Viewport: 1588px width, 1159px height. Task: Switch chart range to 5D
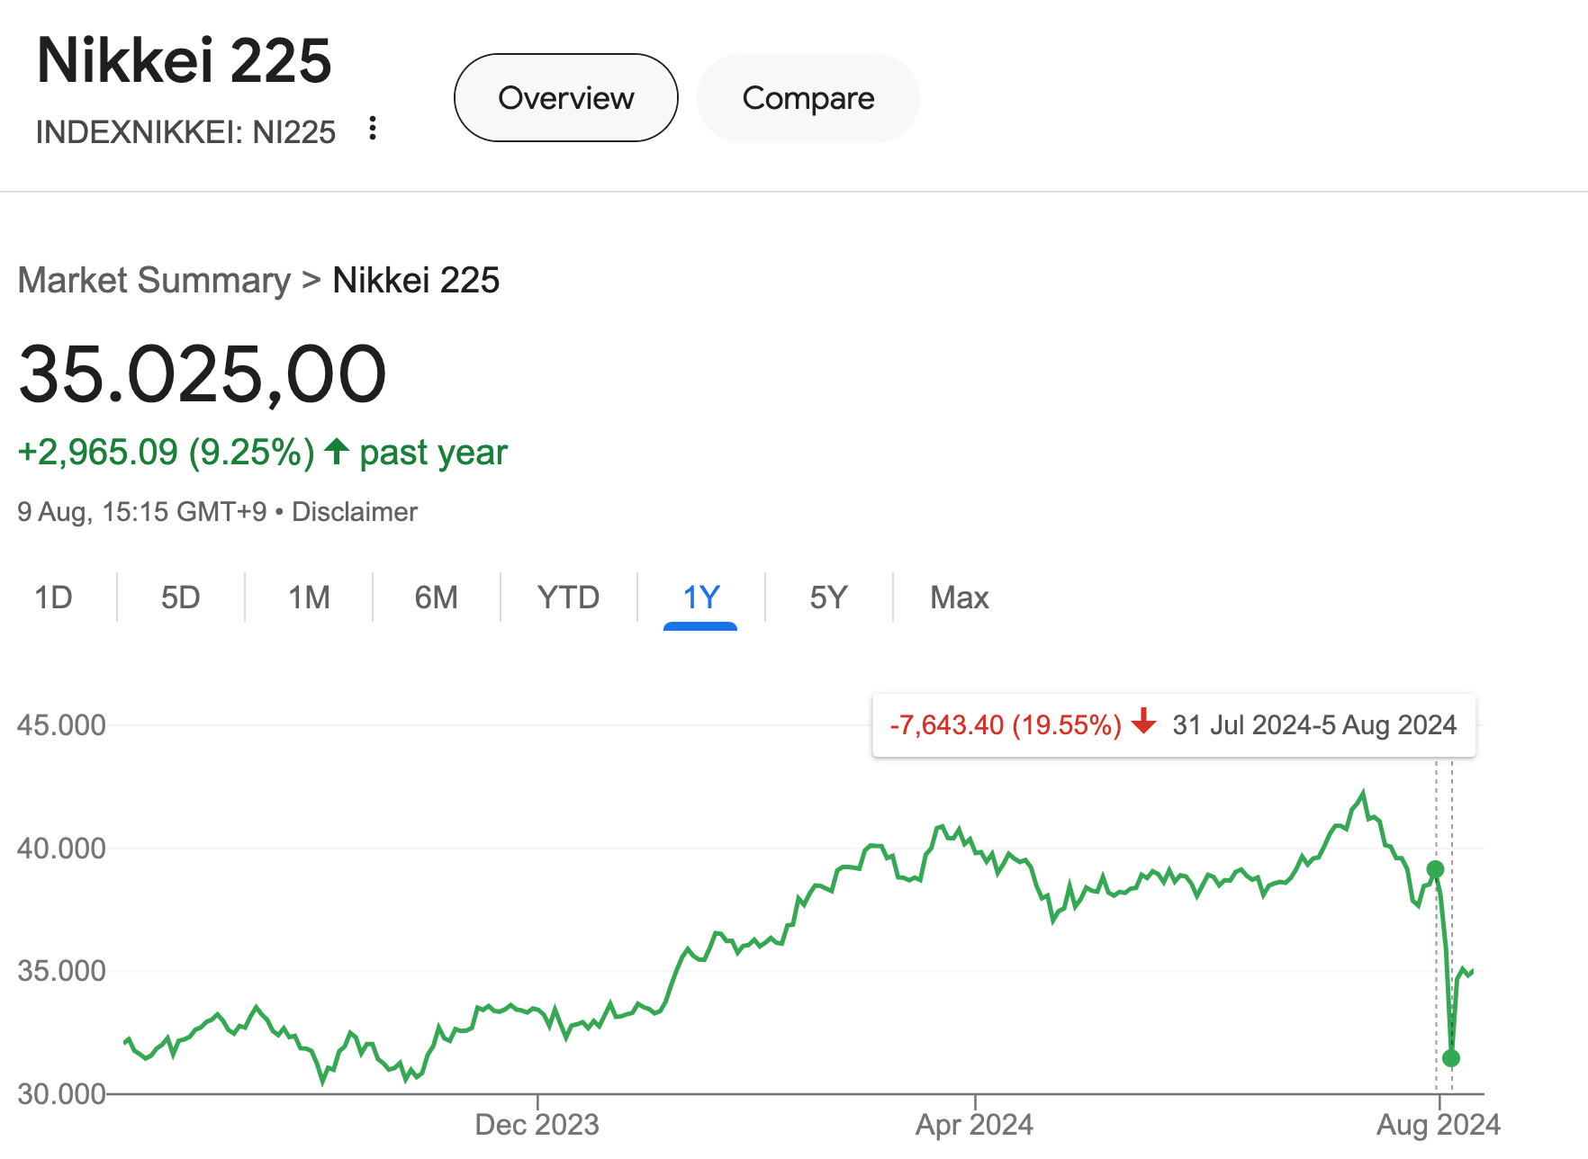180,597
